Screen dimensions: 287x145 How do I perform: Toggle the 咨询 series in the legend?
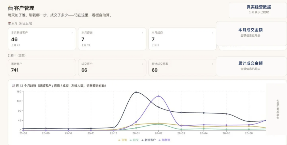pos(123,140)
